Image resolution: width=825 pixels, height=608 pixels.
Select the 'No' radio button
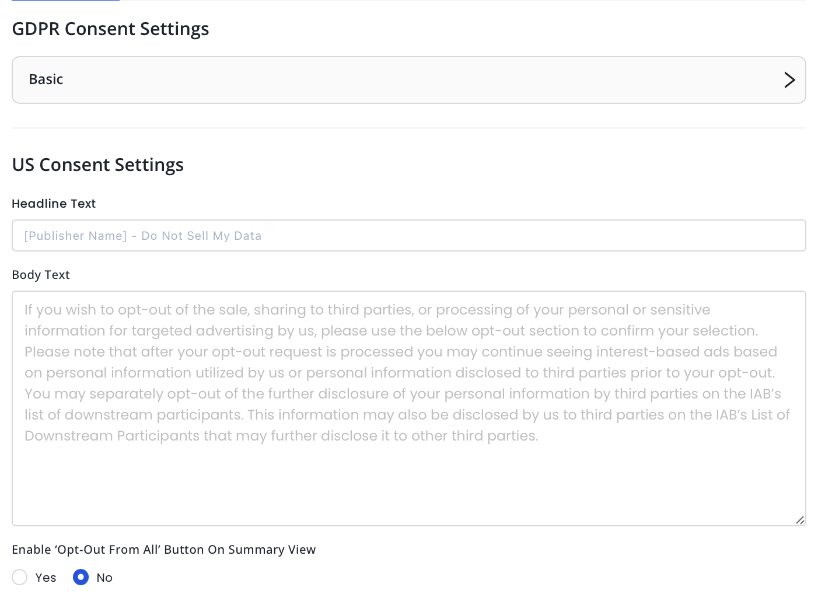[x=81, y=577]
